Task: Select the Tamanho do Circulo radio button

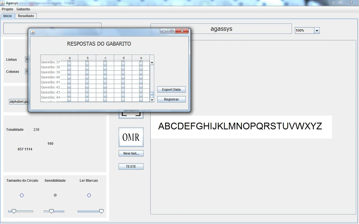Action: pyautogui.click(x=22, y=195)
